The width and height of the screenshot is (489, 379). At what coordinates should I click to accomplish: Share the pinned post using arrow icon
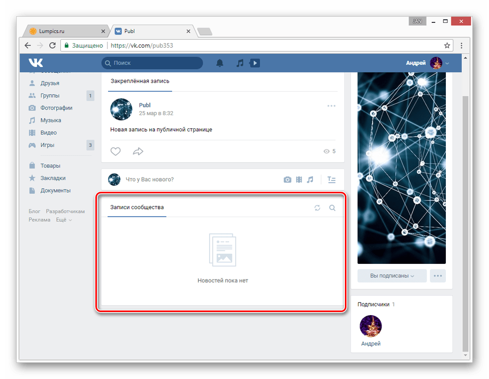tap(138, 151)
